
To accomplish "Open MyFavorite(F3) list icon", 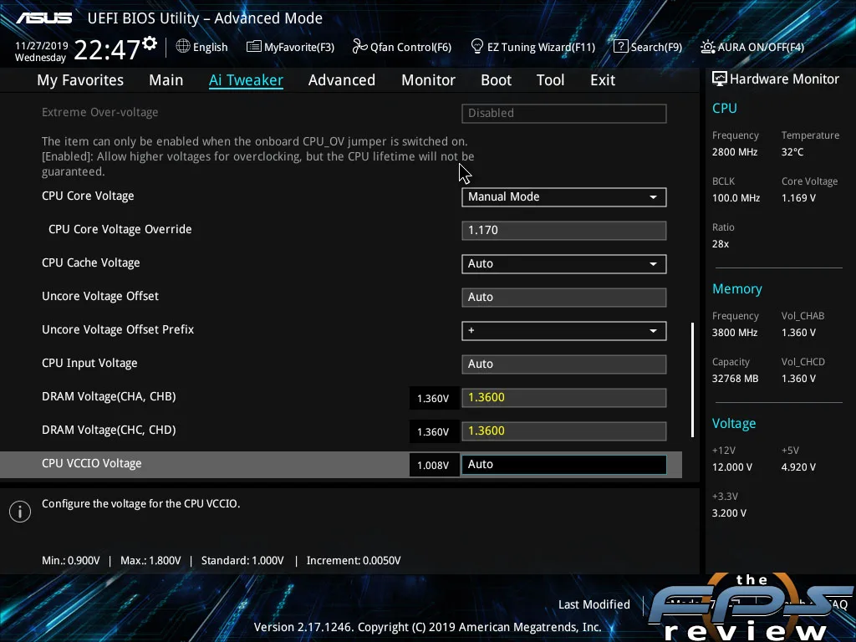I will pyautogui.click(x=253, y=47).
